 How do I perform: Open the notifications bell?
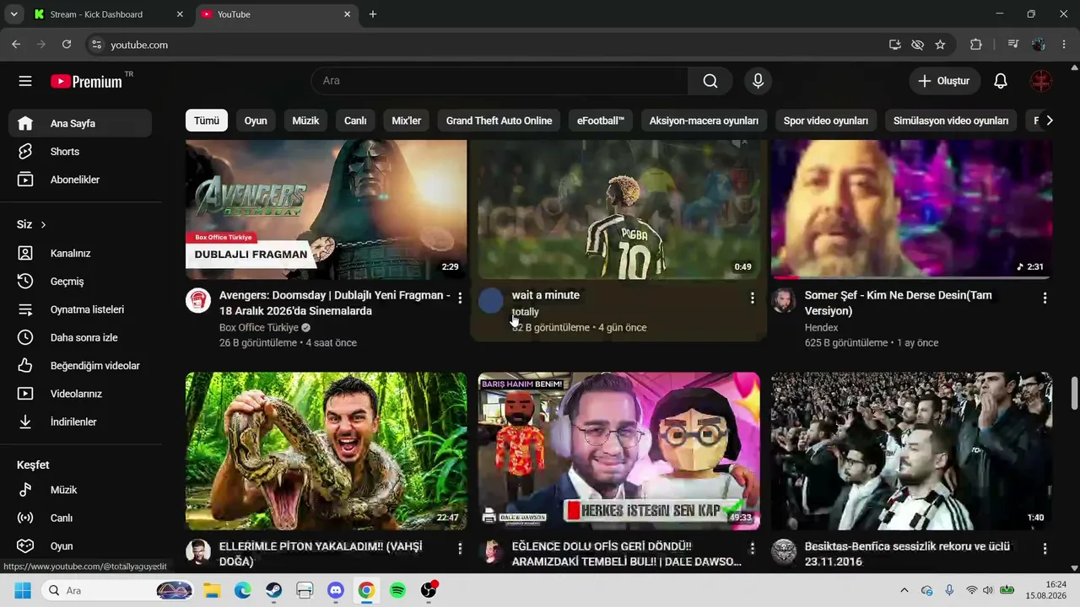point(1000,81)
